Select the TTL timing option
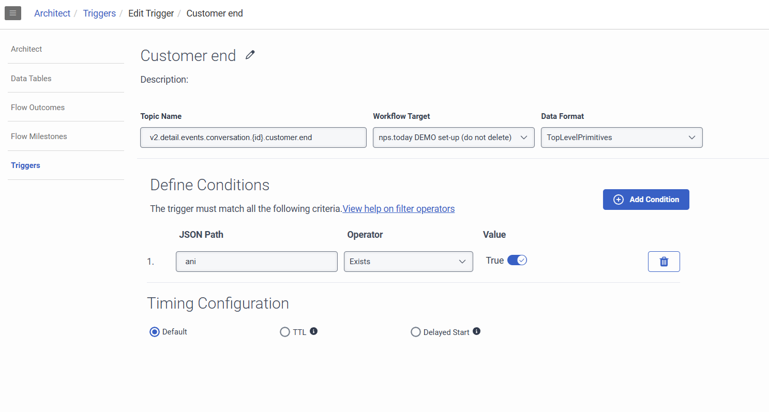769x412 pixels. 285,332
